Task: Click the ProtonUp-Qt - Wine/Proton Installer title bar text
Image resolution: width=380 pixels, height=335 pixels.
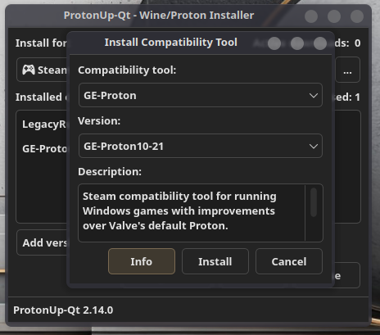Action: tap(159, 16)
